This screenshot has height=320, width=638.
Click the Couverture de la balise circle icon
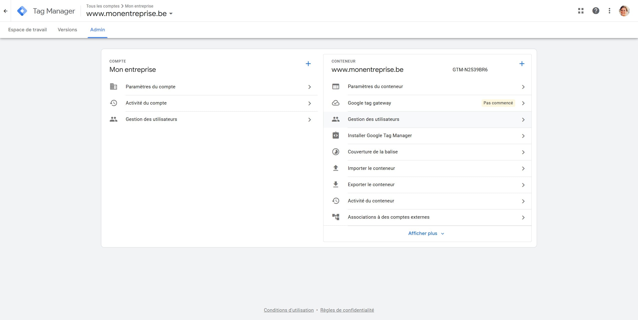click(x=336, y=152)
